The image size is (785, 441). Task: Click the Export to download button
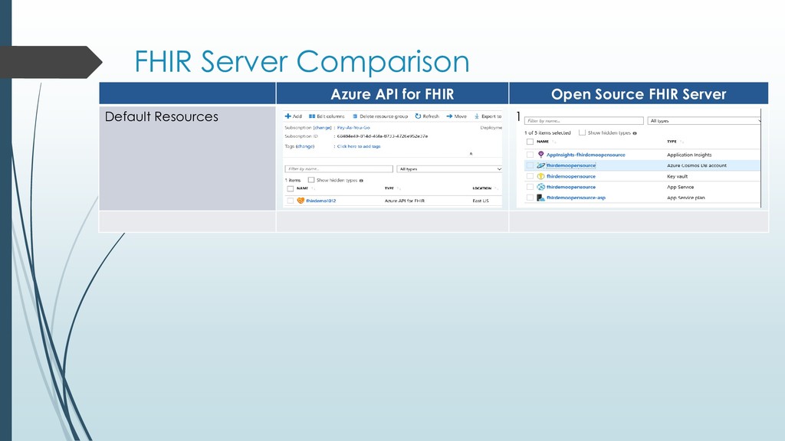pos(488,116)
